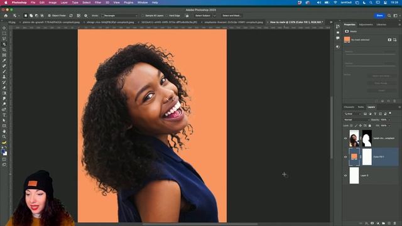Switch to the Channels tab
The height and width of the screenshot is (226, 402).
coord(349,107)
